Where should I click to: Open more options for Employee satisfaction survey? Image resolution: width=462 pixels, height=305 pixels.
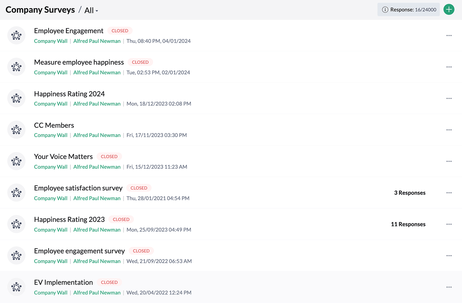[449, 193]
